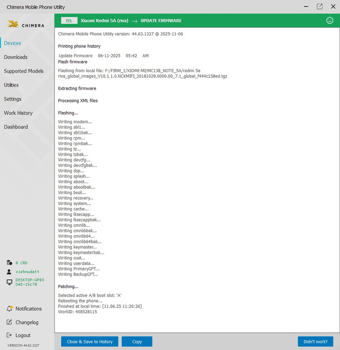Open Utilities in the sidebar
The height and width of the screenshot is (350, 340).
(x=11, y=85)
